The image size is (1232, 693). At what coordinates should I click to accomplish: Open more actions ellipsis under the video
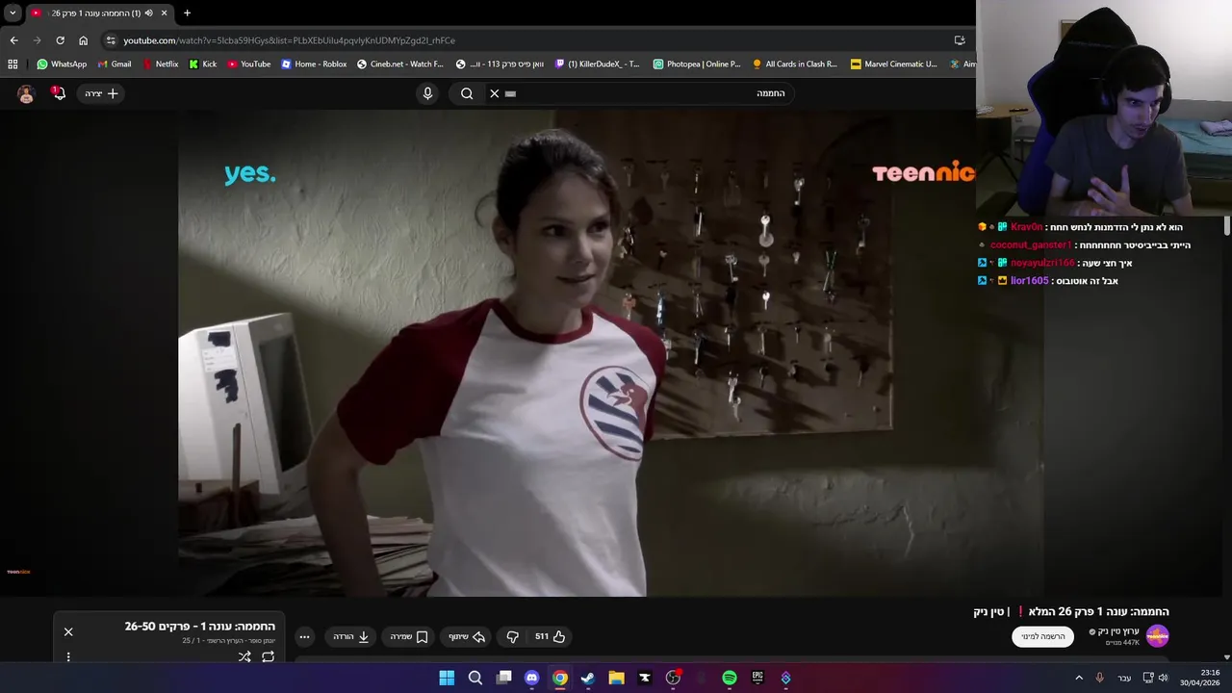point(304,636)
